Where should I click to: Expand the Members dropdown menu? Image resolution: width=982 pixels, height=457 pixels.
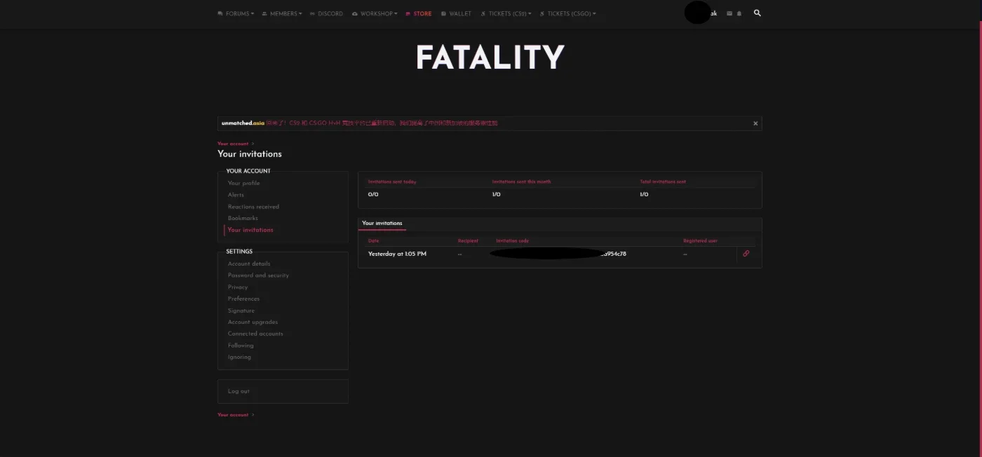point(281,13)
